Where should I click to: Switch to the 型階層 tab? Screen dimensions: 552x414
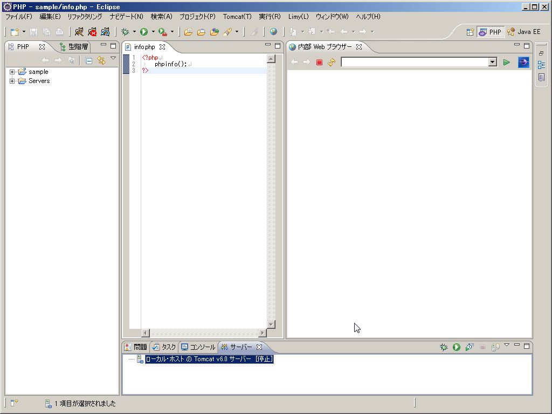(74, 47)
